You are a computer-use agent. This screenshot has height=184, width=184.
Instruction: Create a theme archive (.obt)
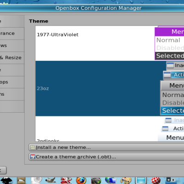click(x=106, y=157)
